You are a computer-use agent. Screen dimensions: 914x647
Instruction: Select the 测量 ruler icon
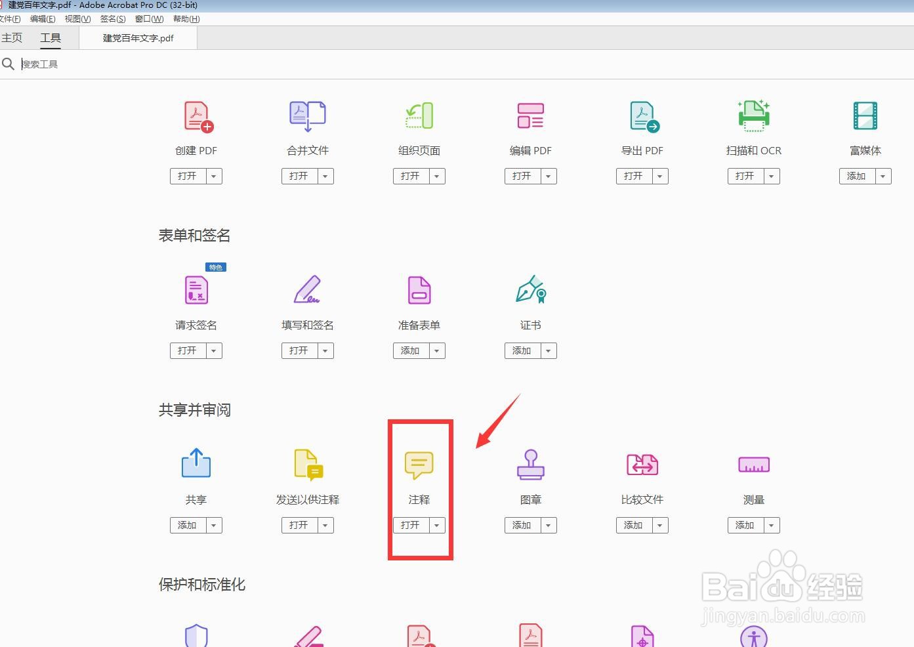click(754, 465)
